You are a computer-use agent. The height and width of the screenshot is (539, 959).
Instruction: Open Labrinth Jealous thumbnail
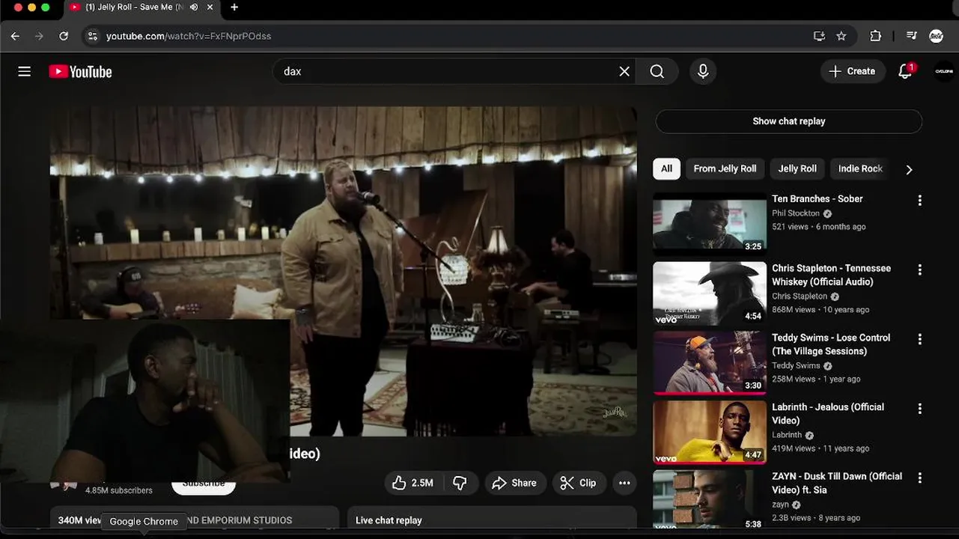pos(710,433)
